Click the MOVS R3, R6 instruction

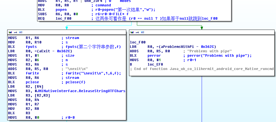click(x=24, y=64)
